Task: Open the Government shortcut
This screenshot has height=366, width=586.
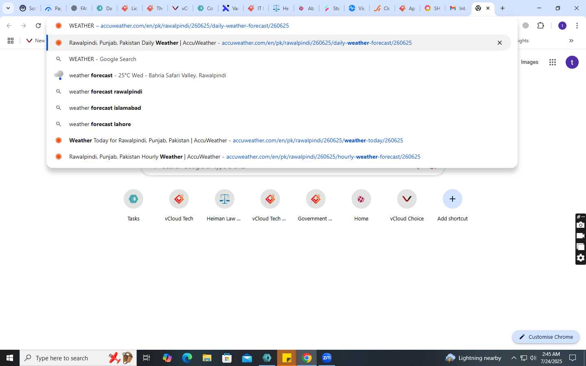Action: (316, 205)
